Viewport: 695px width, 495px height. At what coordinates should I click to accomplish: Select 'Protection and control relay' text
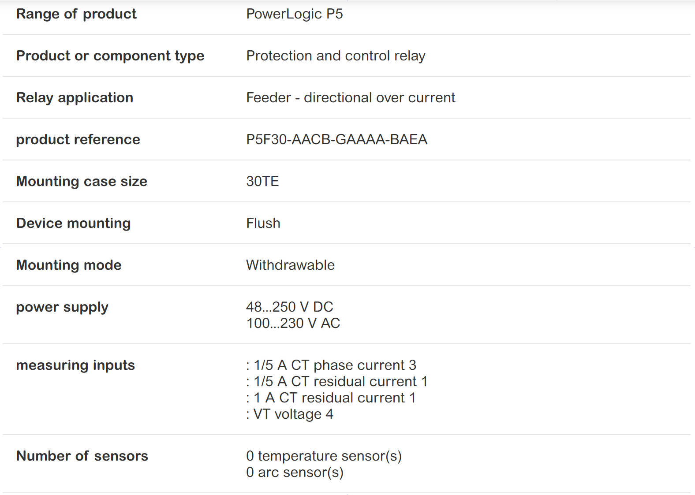(336, 56)
